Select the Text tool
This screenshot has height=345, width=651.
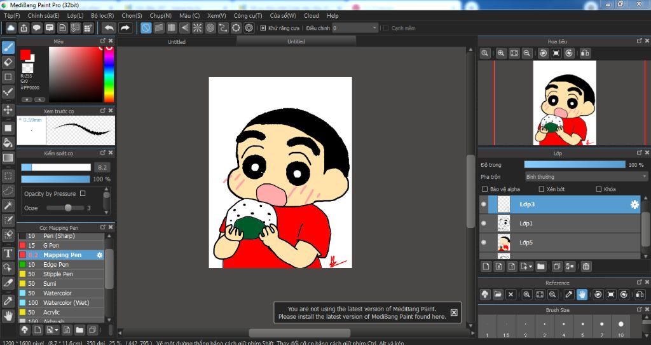[8, 253]
